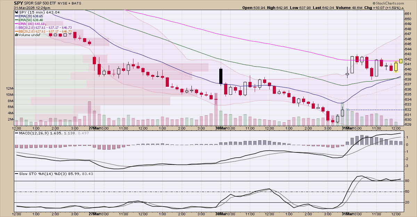Click the 50 level on stochastic axis
The height and width of the screenshot is (217, 417).
click(408, 192)
